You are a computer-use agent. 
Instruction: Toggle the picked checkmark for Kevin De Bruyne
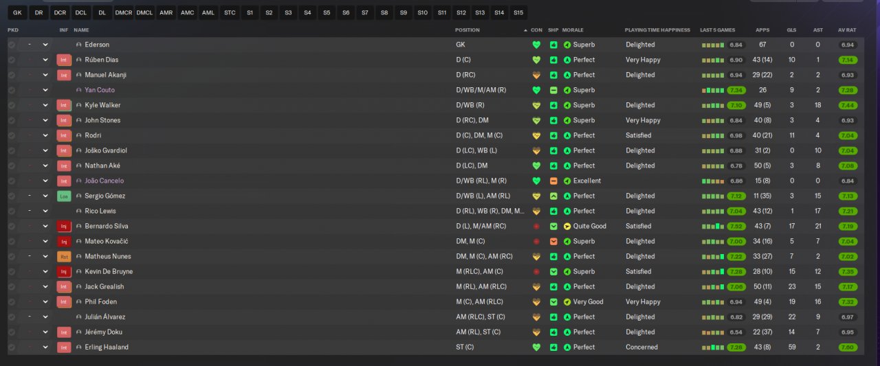pyautogui.click(x=12, y=271)
